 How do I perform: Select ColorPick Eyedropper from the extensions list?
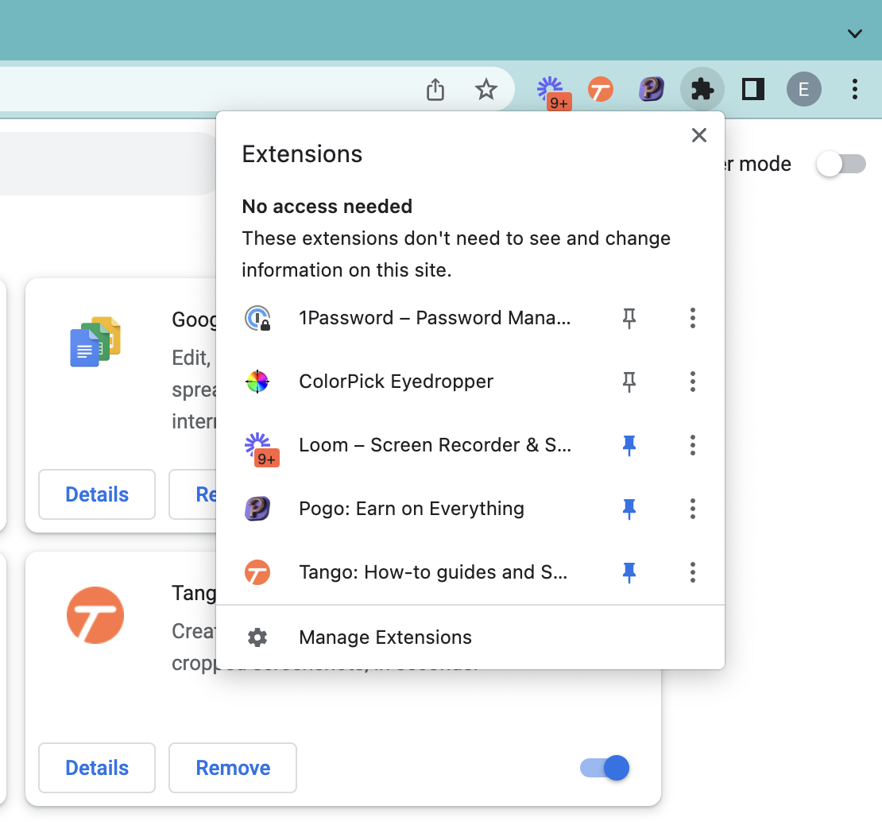point(396,382)
